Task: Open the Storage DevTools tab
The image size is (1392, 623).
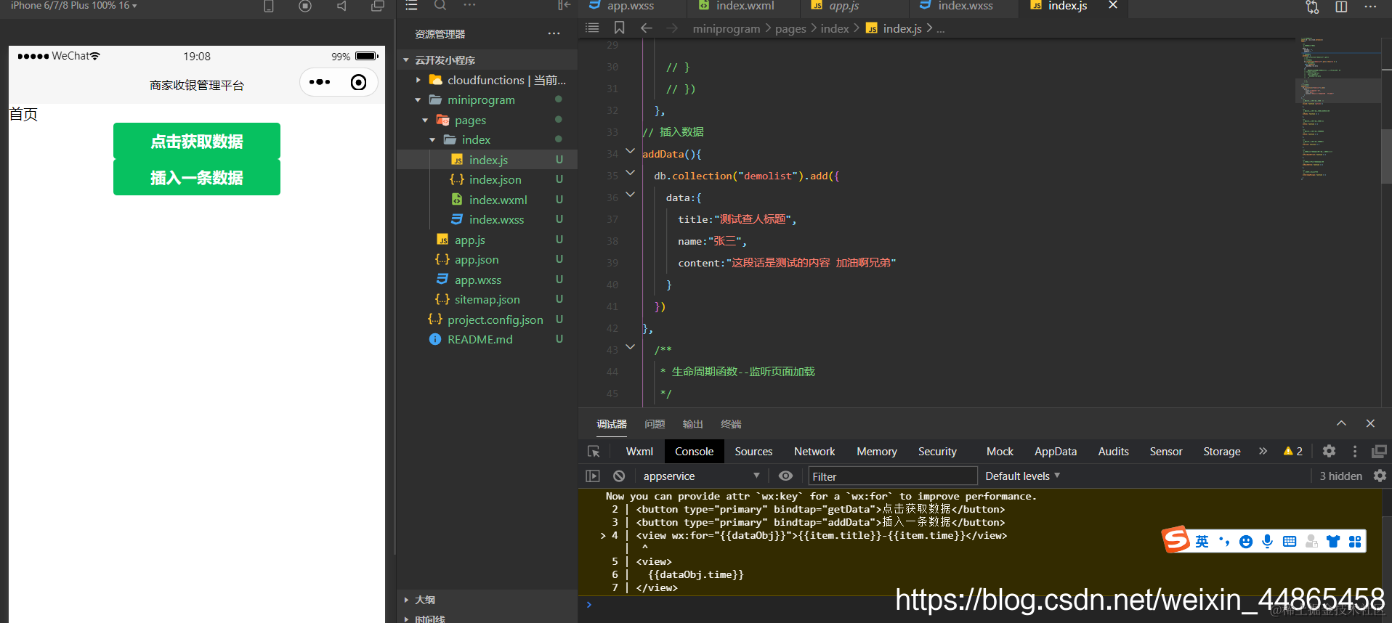Action: tap(1221, 451)
